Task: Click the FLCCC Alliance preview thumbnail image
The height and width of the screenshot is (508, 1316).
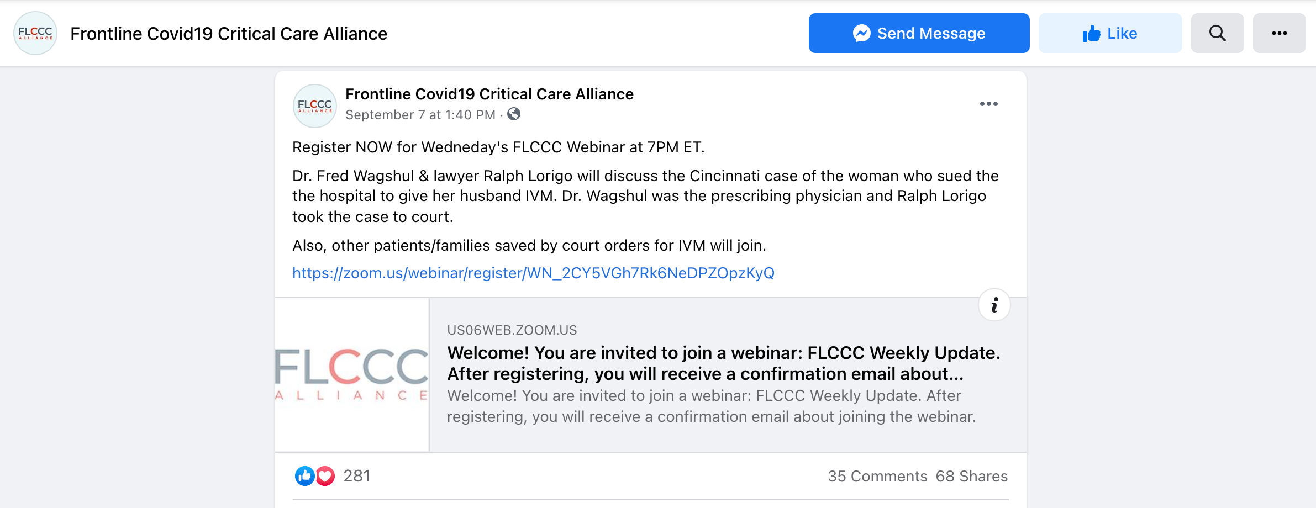Action: 352,374
